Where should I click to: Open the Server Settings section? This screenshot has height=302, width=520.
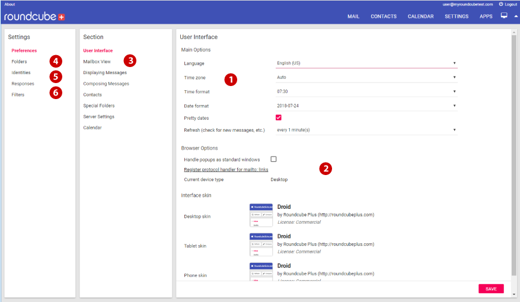click(98, 116)
